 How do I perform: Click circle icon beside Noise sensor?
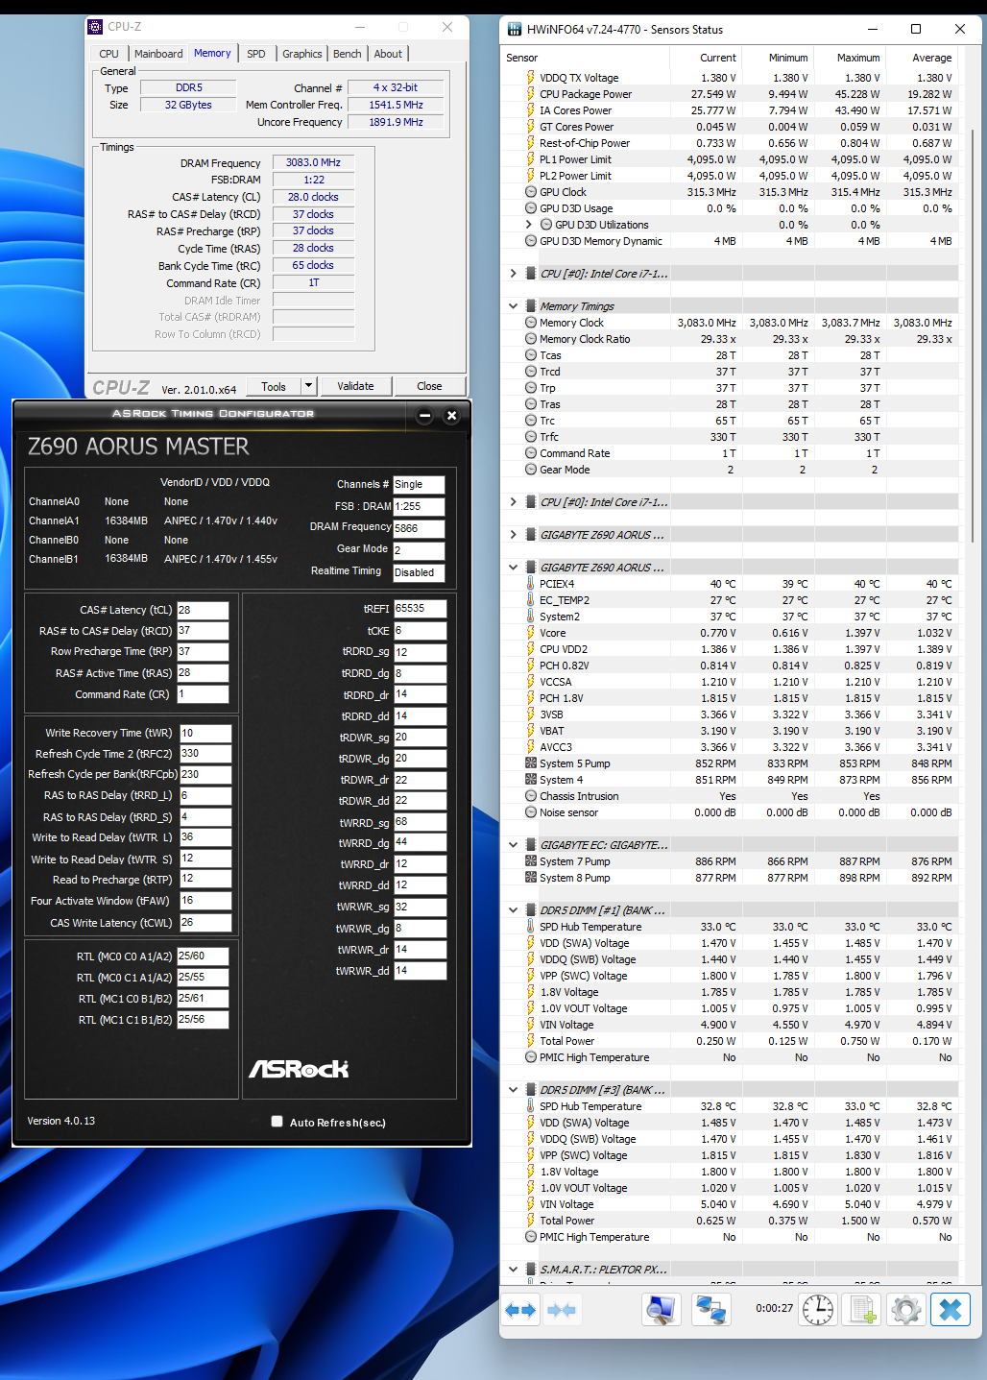click(531, 812)
